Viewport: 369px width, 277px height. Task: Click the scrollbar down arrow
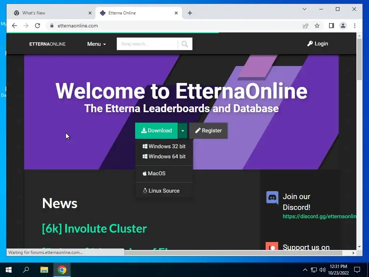[x=359, y=247]
